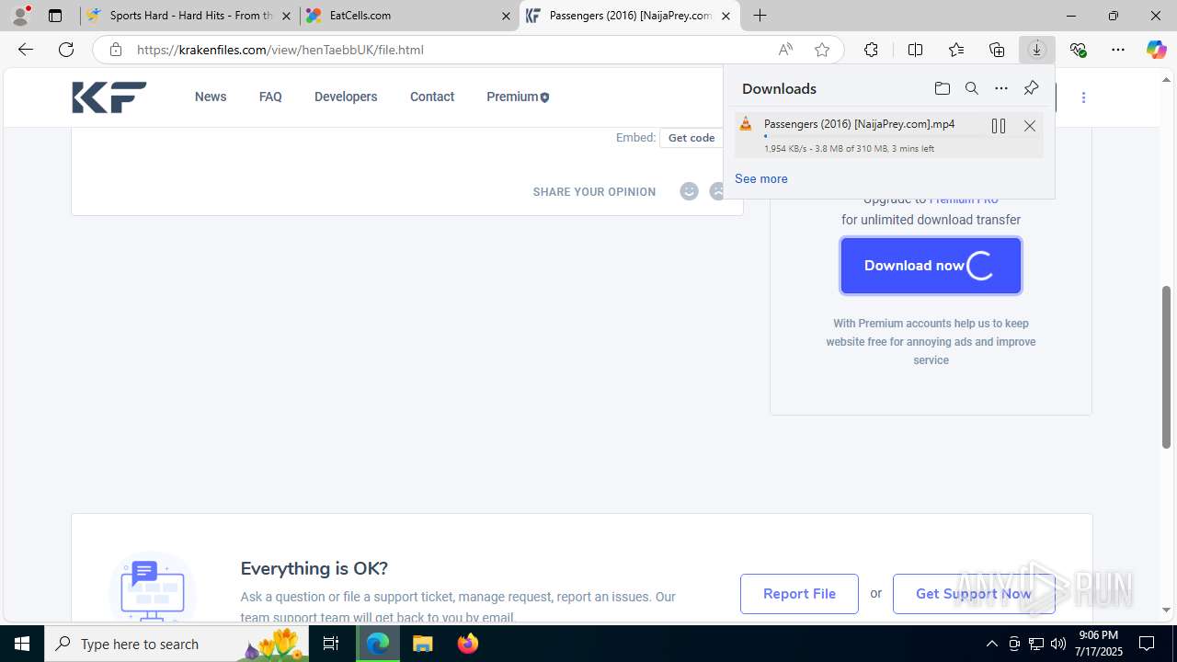Click the taskbar search box
The image size is (1177, 662).
click(x=177, y=644)
